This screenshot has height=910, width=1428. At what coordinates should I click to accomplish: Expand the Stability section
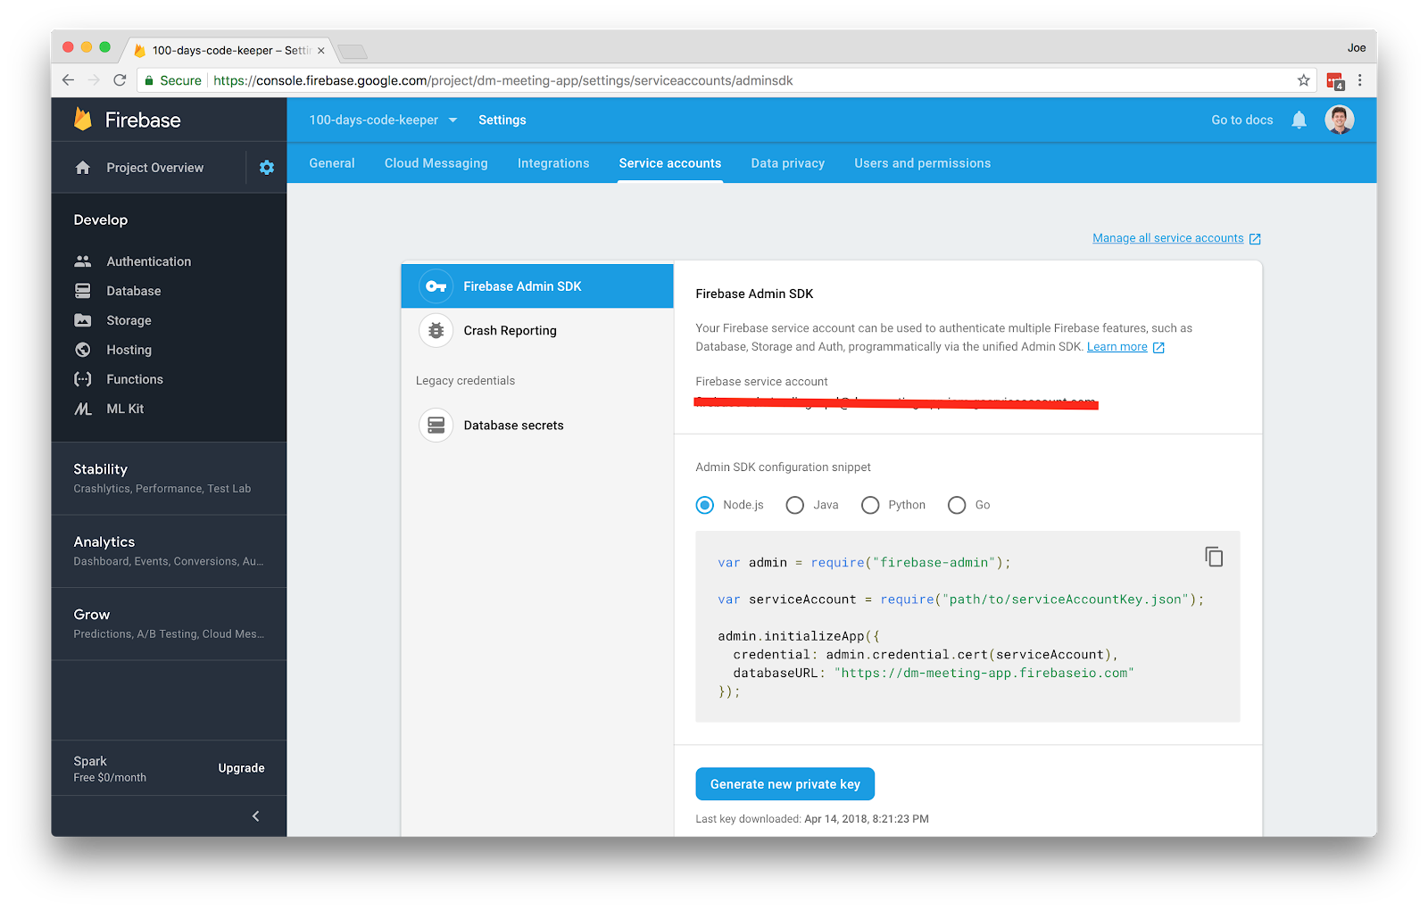[170, 478]
